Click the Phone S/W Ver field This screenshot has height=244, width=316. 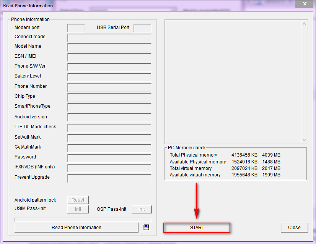click(109, 67)
